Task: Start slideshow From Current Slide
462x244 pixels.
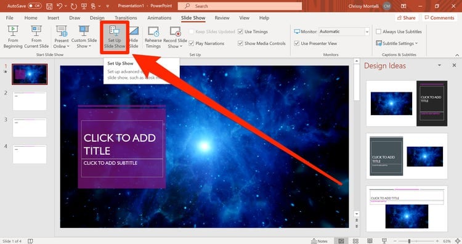Action: (36, 37)
